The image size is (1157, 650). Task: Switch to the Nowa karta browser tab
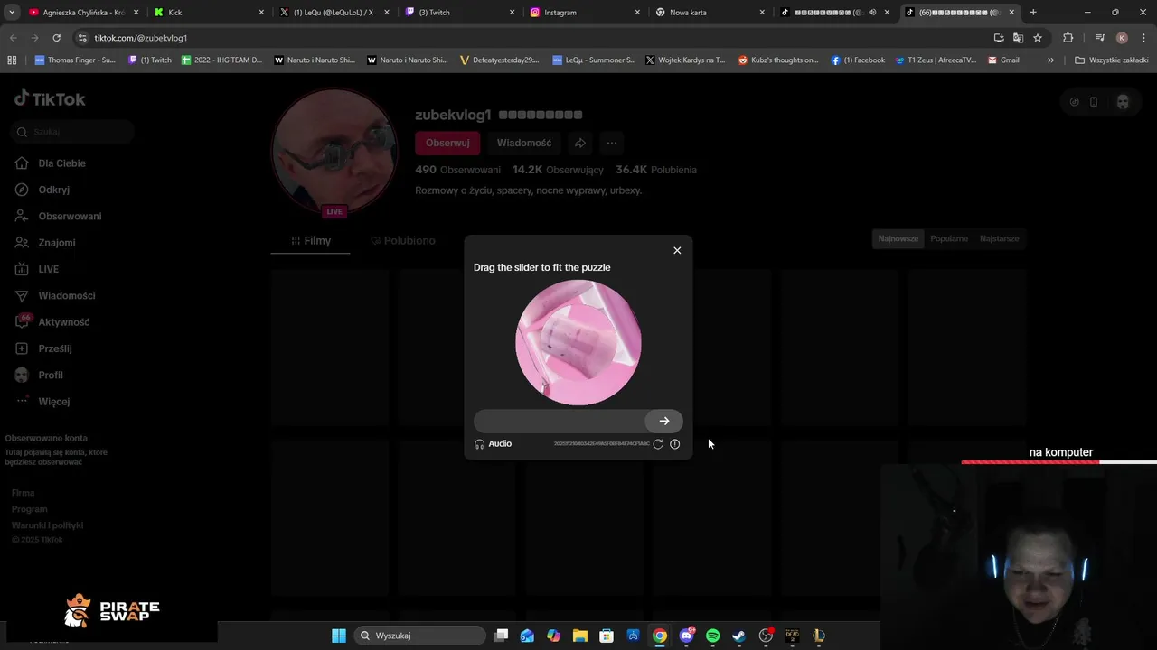pyautogui.click(x=710, y=13)
